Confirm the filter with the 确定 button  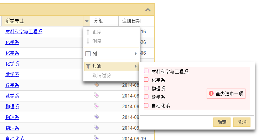(x=222, y=122)
